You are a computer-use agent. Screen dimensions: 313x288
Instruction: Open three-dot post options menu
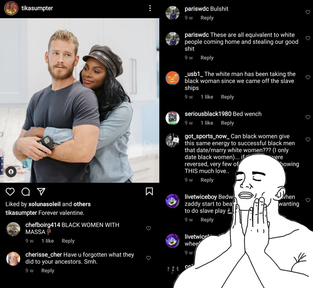coord(150,8)
